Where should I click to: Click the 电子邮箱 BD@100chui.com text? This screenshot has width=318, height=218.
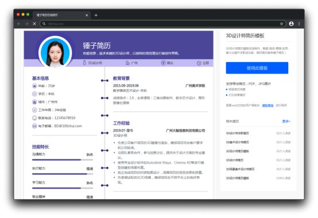click(60, 126)
